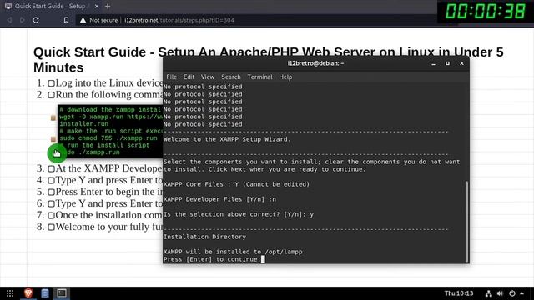Click 'Press [Enter] to continue:' prompt

click(x=212, y=259)
